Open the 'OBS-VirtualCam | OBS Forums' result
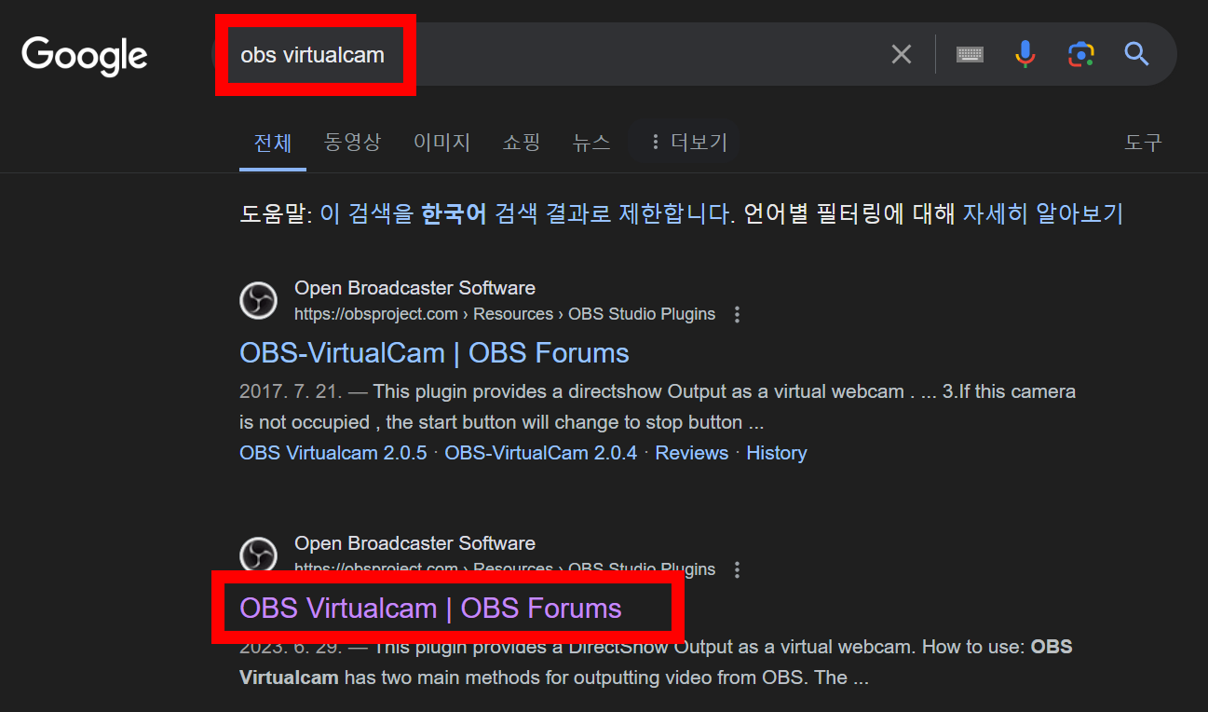 tap(434, 353)
